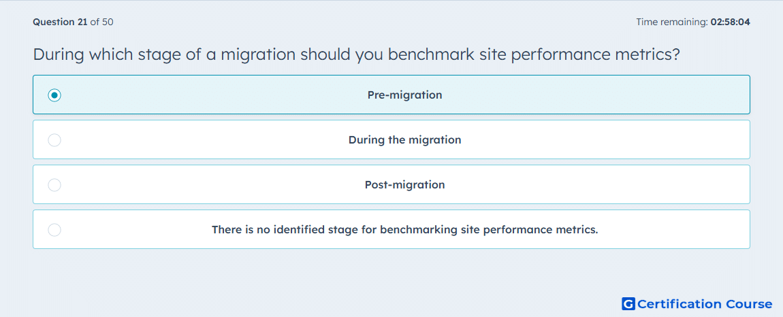Image resolution: width=783 pixels, height=317 pixels.
Task: Choose the Post-migration radio button
Action: pos(54,185)
